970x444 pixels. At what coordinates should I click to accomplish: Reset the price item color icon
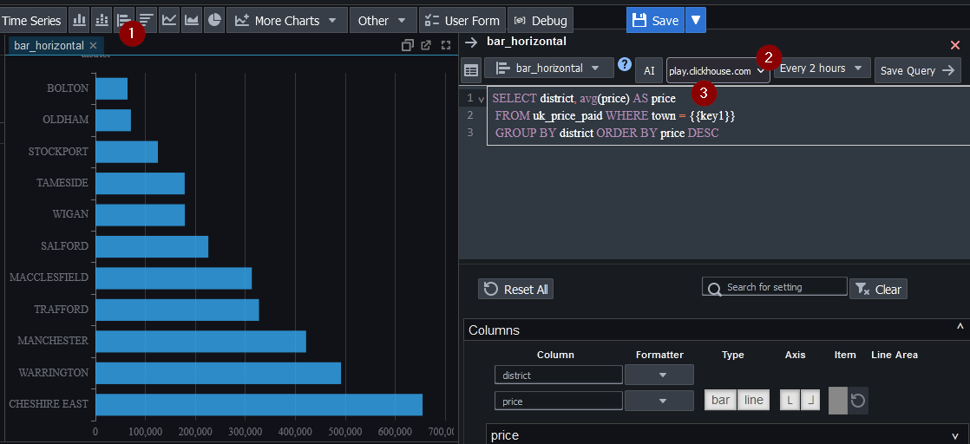click(x=858, y=401)
